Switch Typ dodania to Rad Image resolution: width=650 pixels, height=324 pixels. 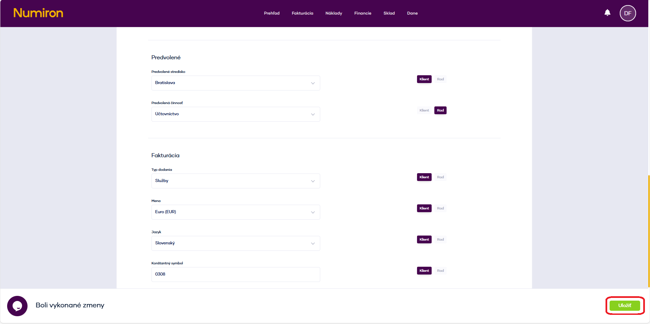tap(440, 177)
